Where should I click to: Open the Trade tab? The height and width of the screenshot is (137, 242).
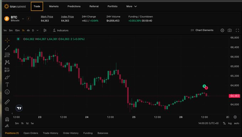tap(37, 6)
